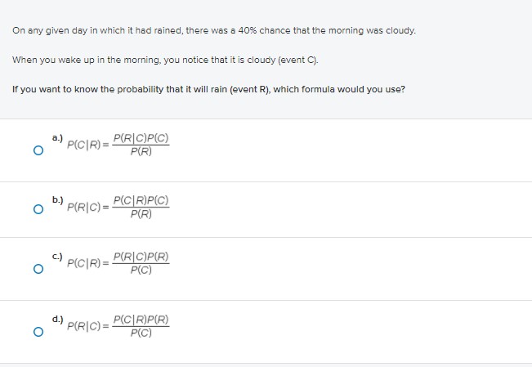
Task: Click the "(event R)" text
Action: 250,89
